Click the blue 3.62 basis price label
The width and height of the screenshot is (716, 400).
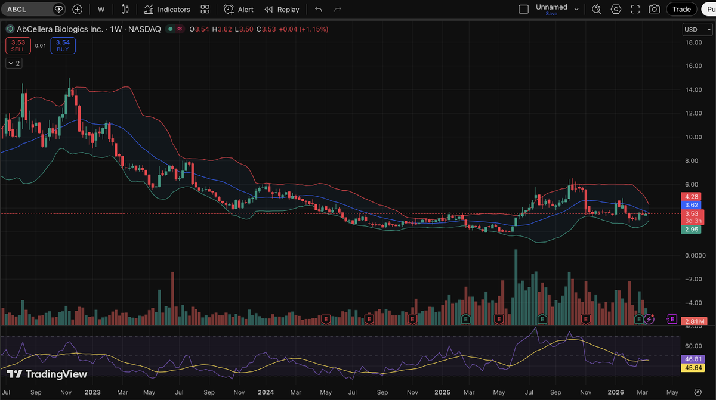692,204
